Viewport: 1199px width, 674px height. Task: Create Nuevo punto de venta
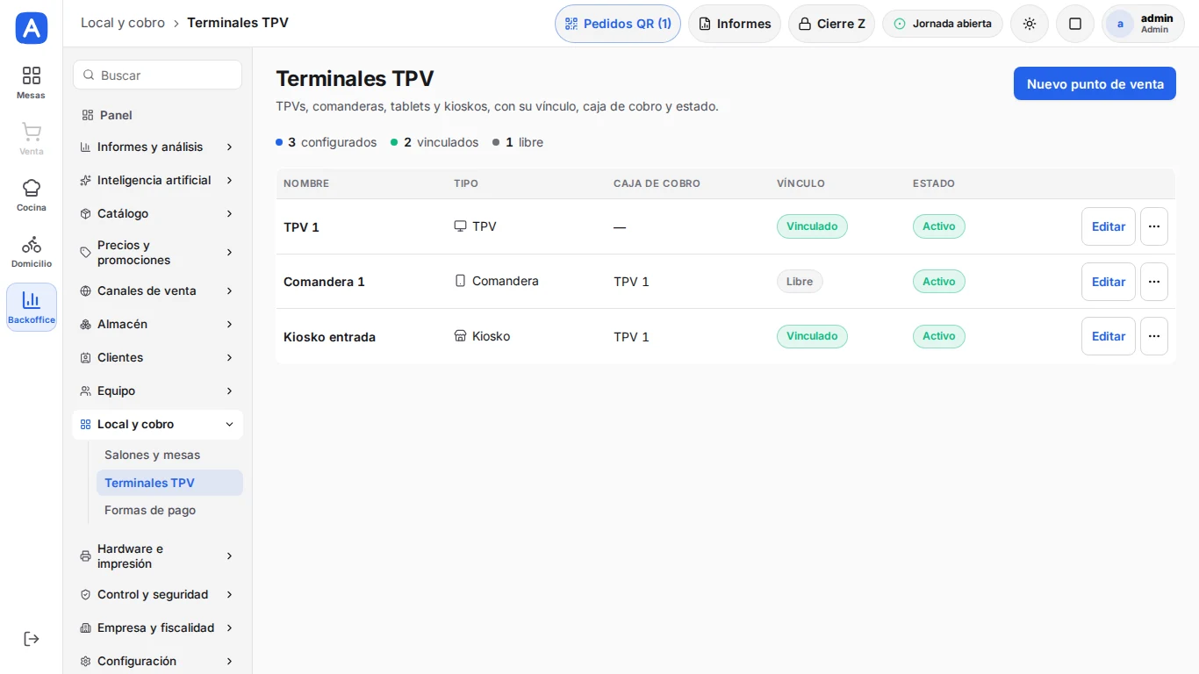(1095, 84)
